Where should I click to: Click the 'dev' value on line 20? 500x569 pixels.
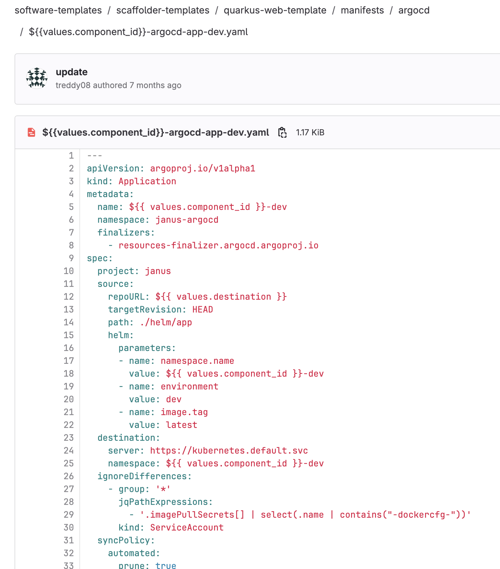pos(174,399)
